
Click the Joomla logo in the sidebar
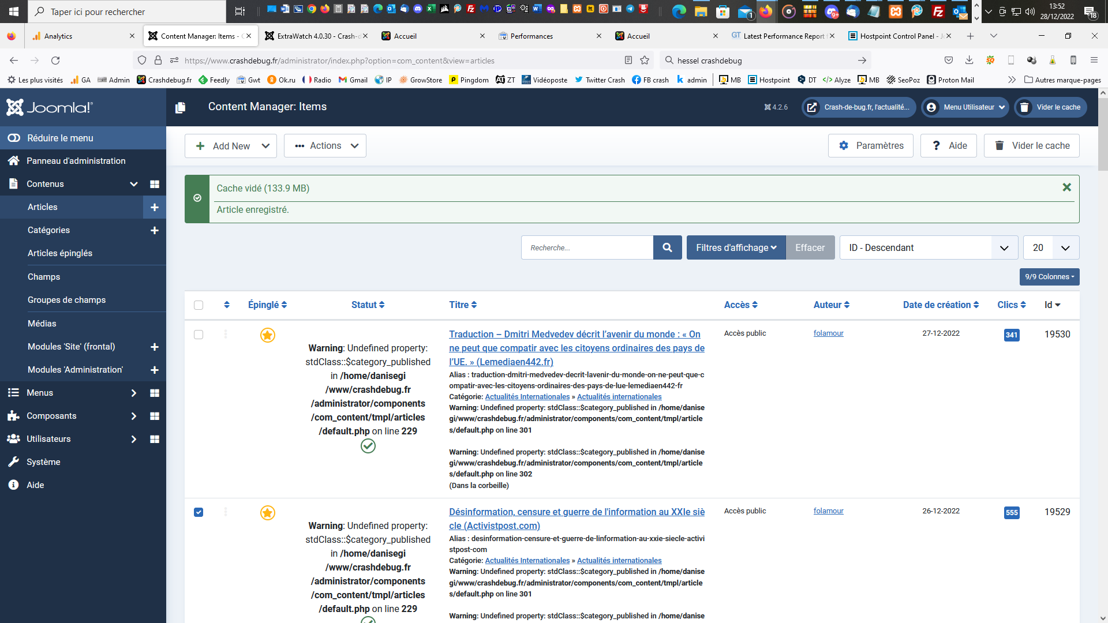pyautogui.click(x=50, y=107)
